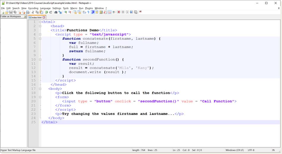This screenshot has height=154, width=282.
Task: Toggle the Word Wrap toolbar button
Action: tap(84, 12)
